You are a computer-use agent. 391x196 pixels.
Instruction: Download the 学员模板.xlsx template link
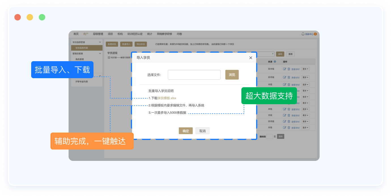point(167,98)
